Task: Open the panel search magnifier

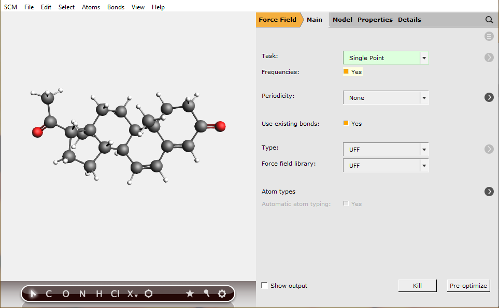Action: [489, 20]
